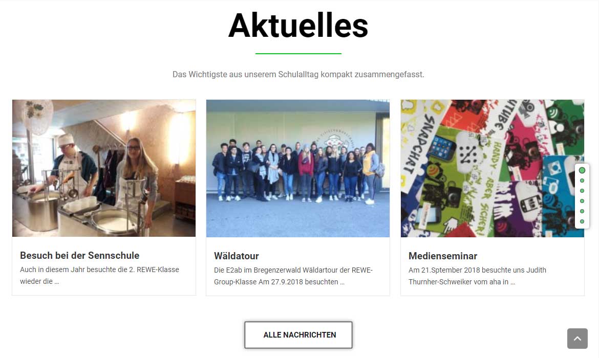Click the Aktuelles section heading
This screenshot has width=599, height=358.
(x=298, y=26)
